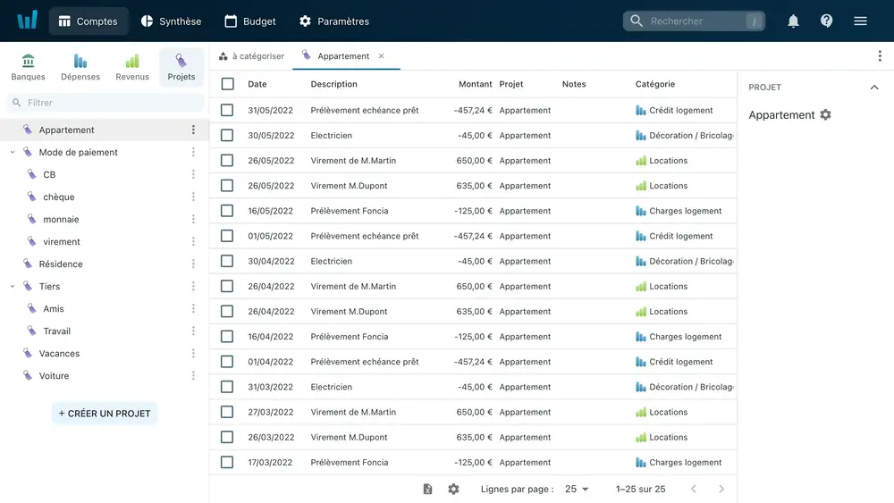The image size is (894, 503).
Task: Collapse the Mode de paiement tree group
Action: [x=13, y=153]
